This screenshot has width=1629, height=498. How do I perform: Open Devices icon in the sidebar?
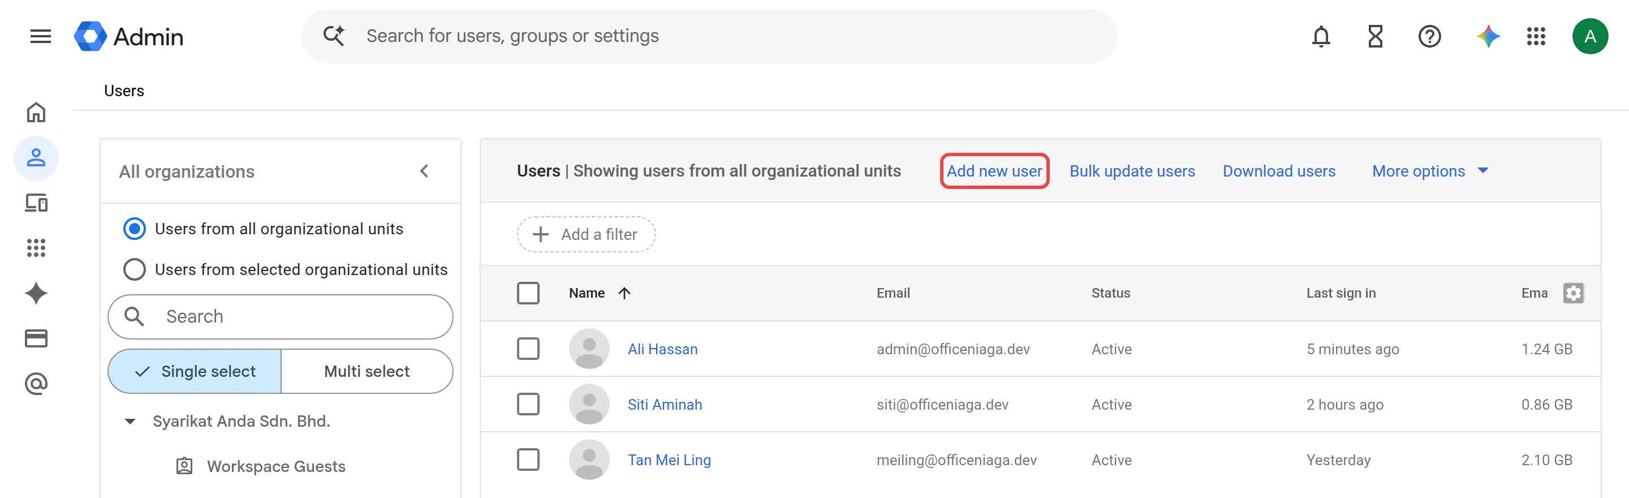pyautogui.click(x=36, y=203)
